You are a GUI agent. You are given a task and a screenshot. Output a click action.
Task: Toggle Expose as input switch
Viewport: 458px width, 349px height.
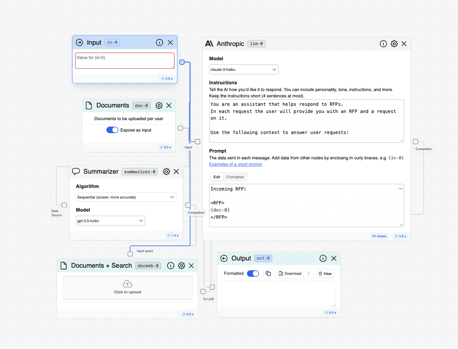tap(112, 130)
